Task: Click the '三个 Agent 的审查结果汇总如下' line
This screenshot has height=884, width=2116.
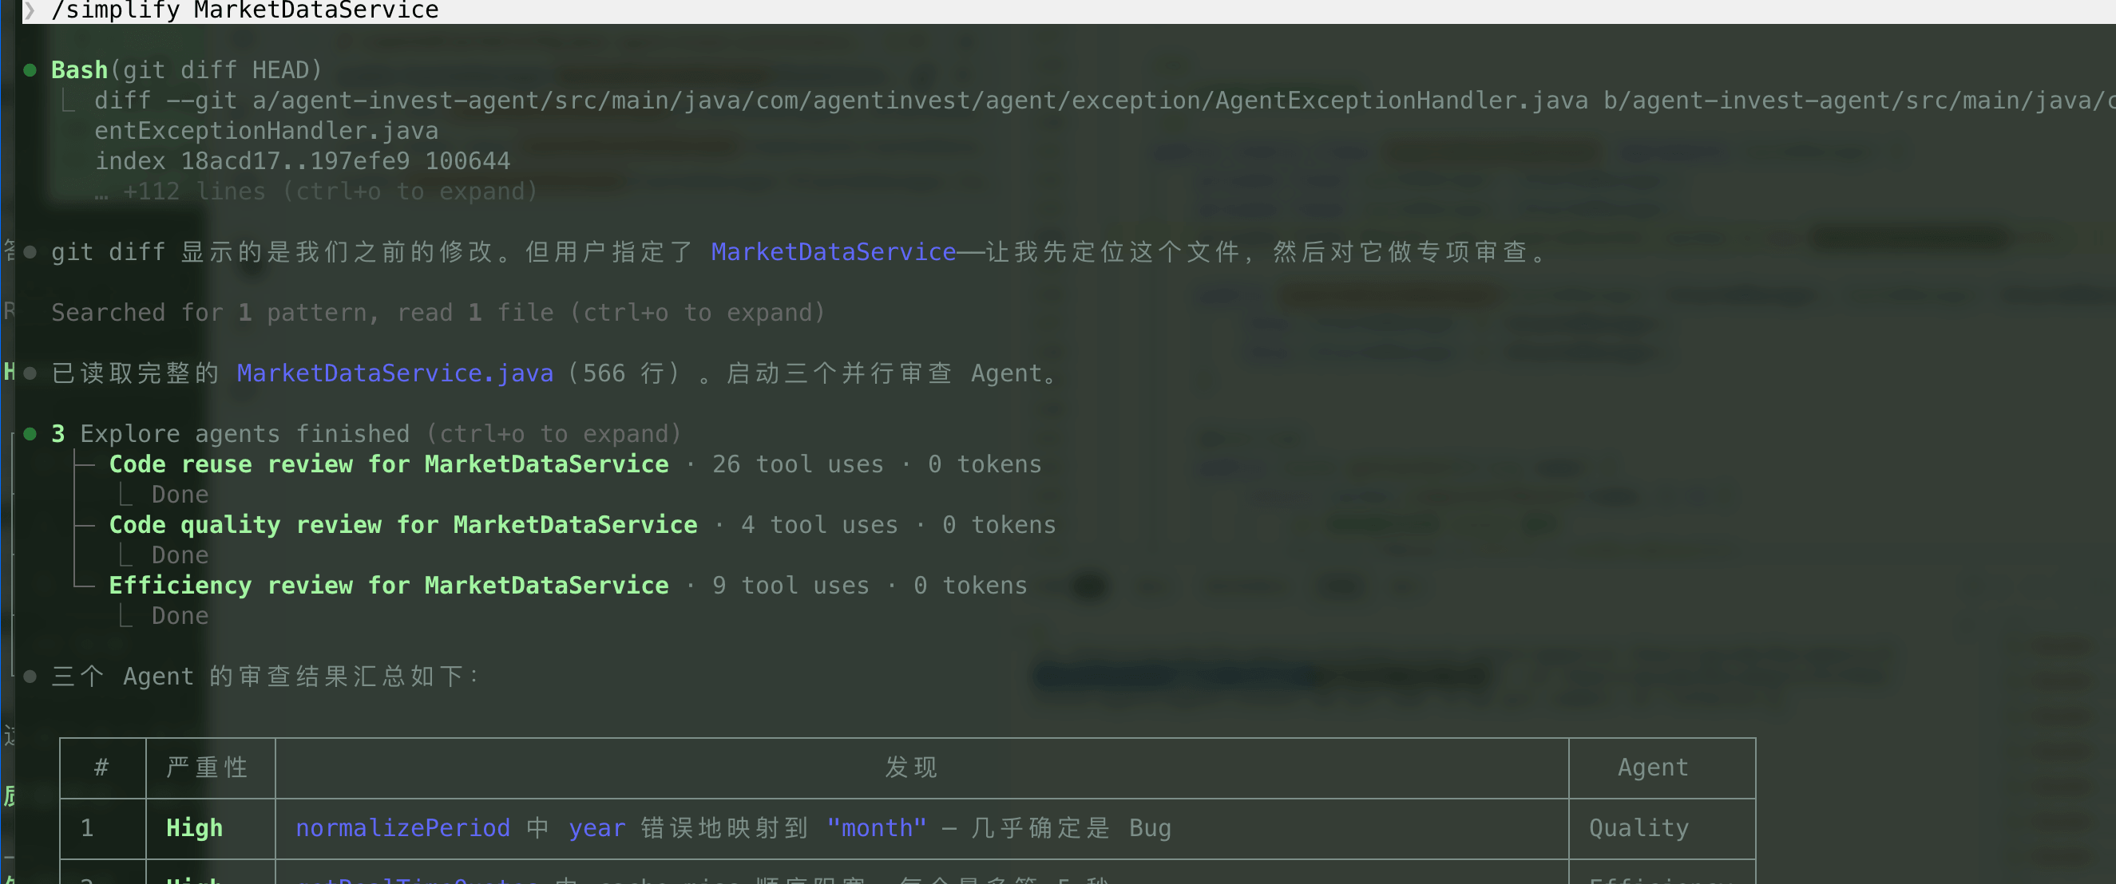Action: 265,677
